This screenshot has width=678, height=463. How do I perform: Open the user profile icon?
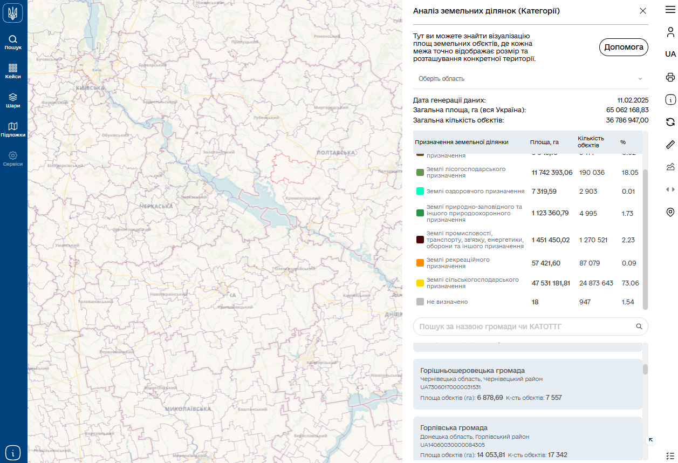click(x=670, y=32)
